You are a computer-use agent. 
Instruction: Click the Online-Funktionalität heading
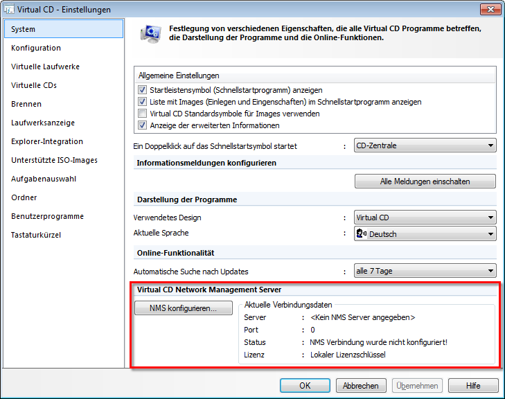(175, 253)
